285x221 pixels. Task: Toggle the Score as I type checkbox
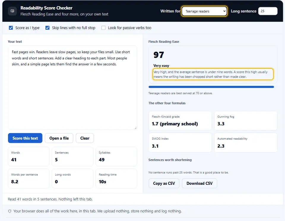(11, 28)
